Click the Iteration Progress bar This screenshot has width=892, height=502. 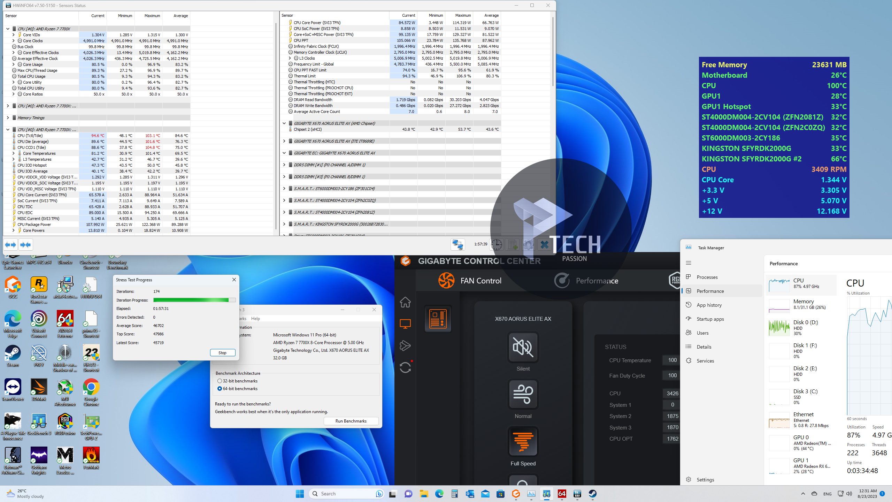tap(194, 300)
